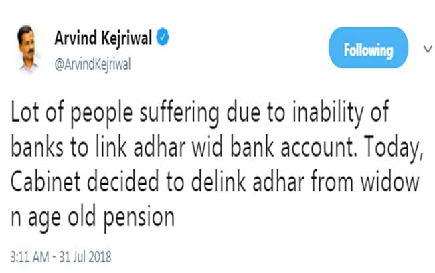Toggle the Following button
Screen dimensions: 435x273
tap(368, 50)
